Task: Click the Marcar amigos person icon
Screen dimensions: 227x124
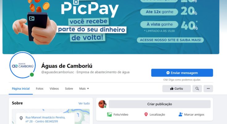Action: (180, 114)
